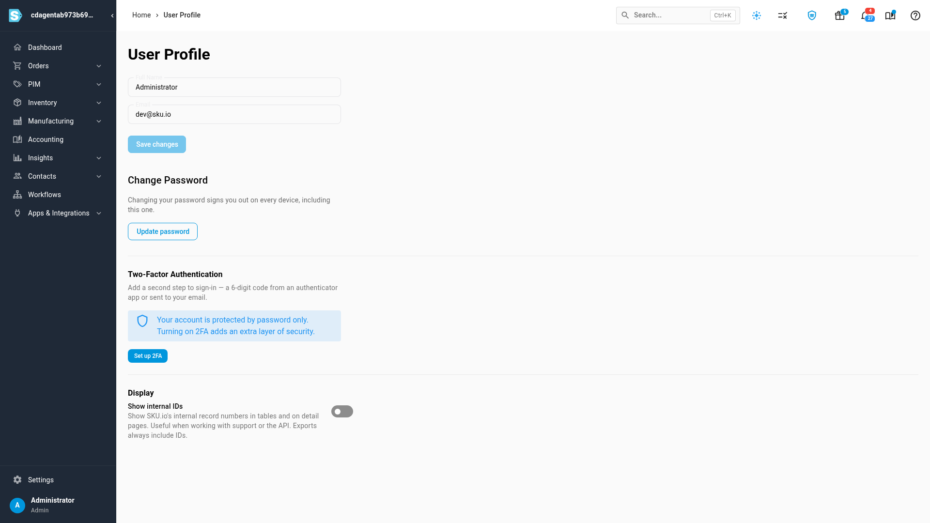The image size is (930, 523).
Task: Click the Full Name input field
Action: point(234,87)
